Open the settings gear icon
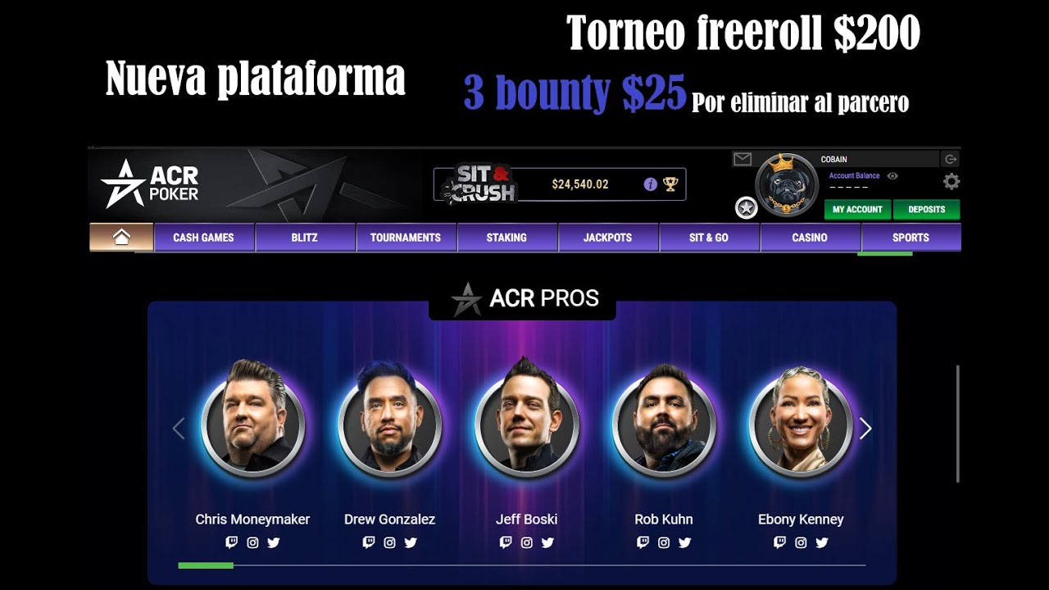This screenshot has height=590, width=1049. coord(951,181)
